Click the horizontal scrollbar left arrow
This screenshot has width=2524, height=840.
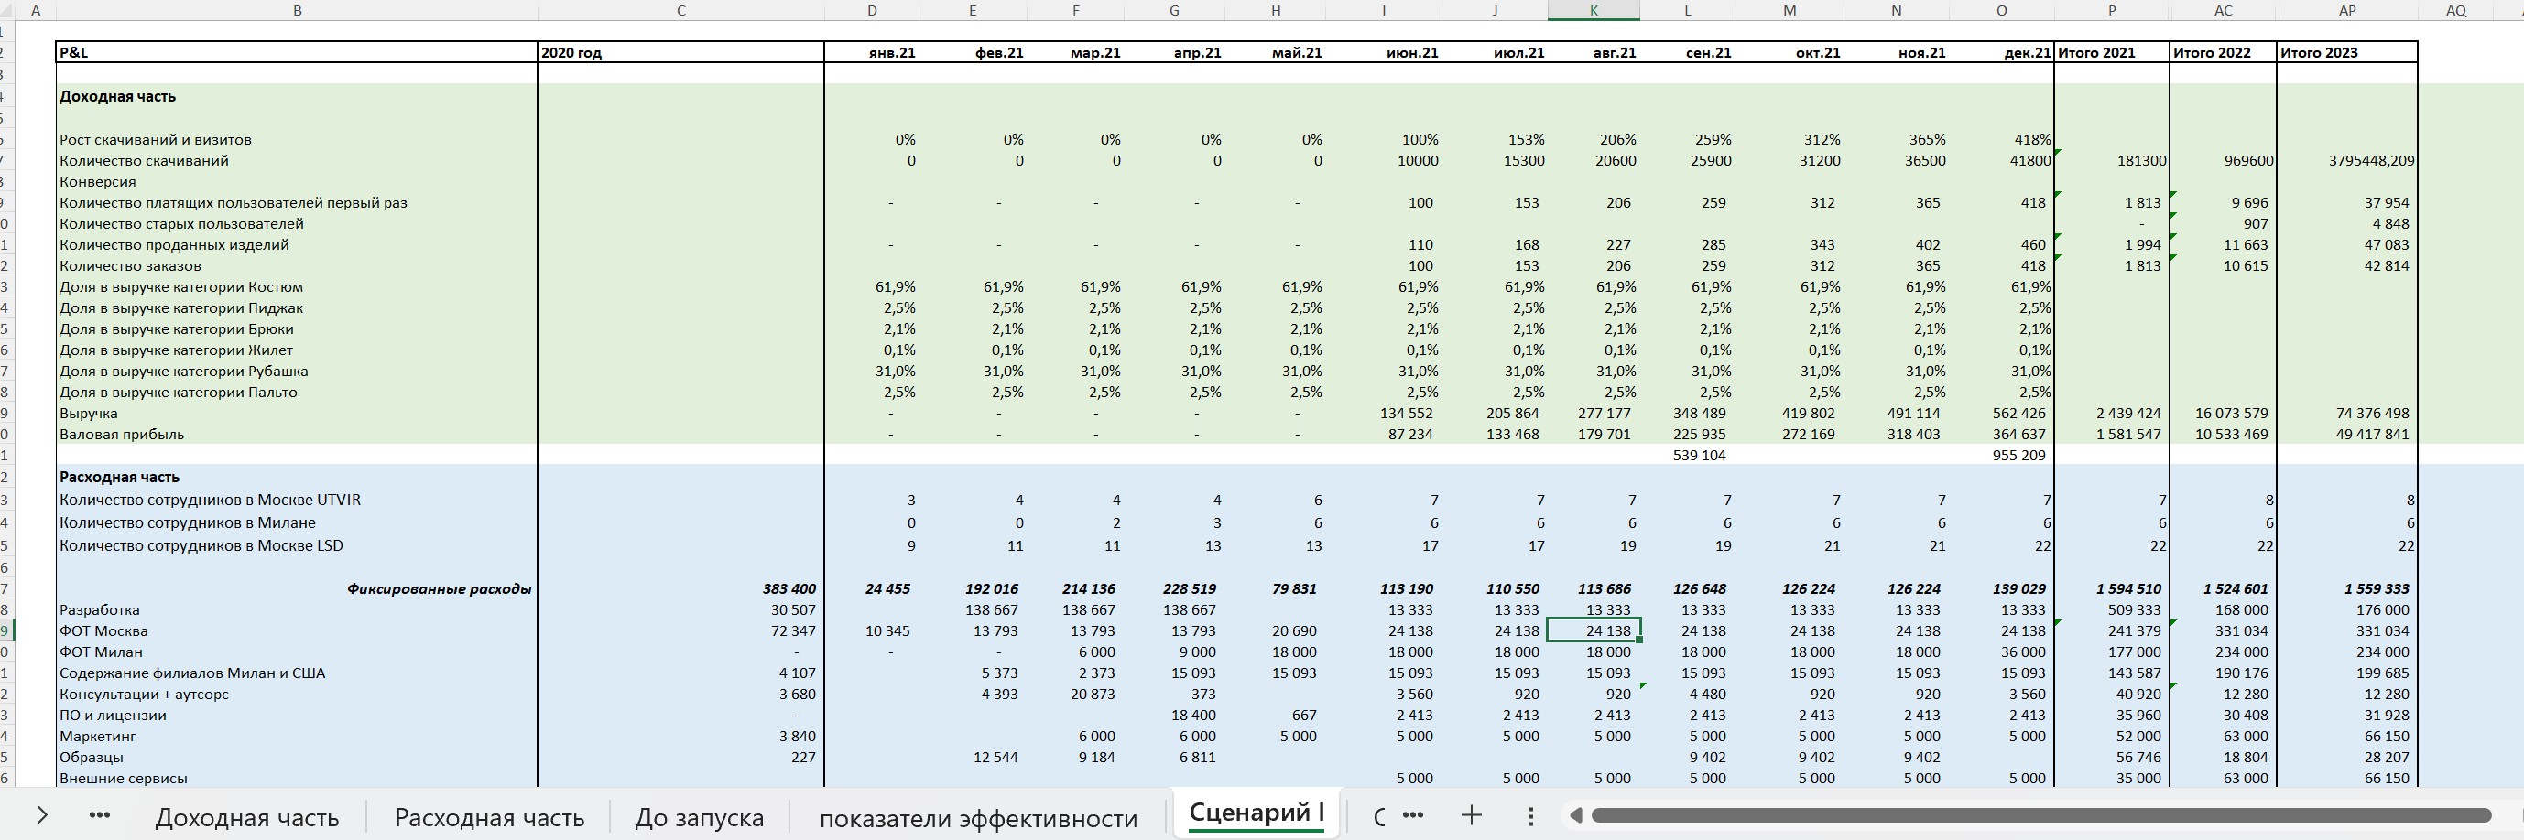point(1574,815)
